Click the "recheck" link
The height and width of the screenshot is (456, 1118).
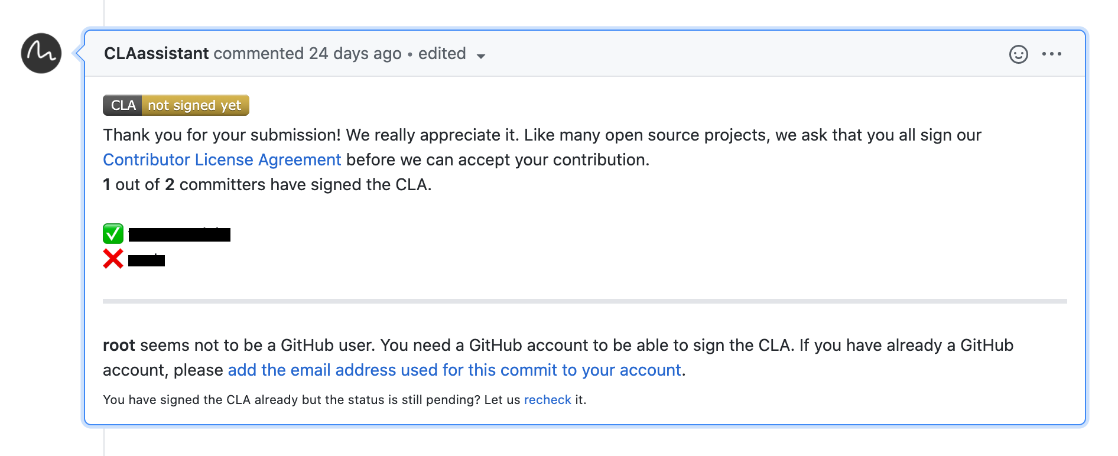[x=547, y=400]
